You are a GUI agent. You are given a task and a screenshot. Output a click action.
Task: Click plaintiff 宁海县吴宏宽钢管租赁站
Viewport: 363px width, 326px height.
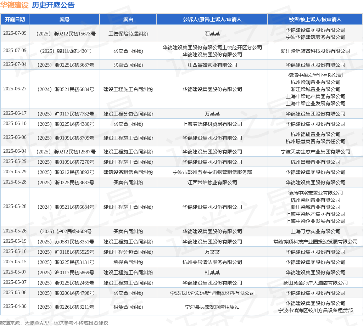tap(212, 307)
